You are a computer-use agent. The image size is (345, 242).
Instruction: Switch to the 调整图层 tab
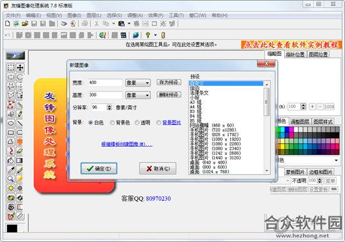pos(300,122)
